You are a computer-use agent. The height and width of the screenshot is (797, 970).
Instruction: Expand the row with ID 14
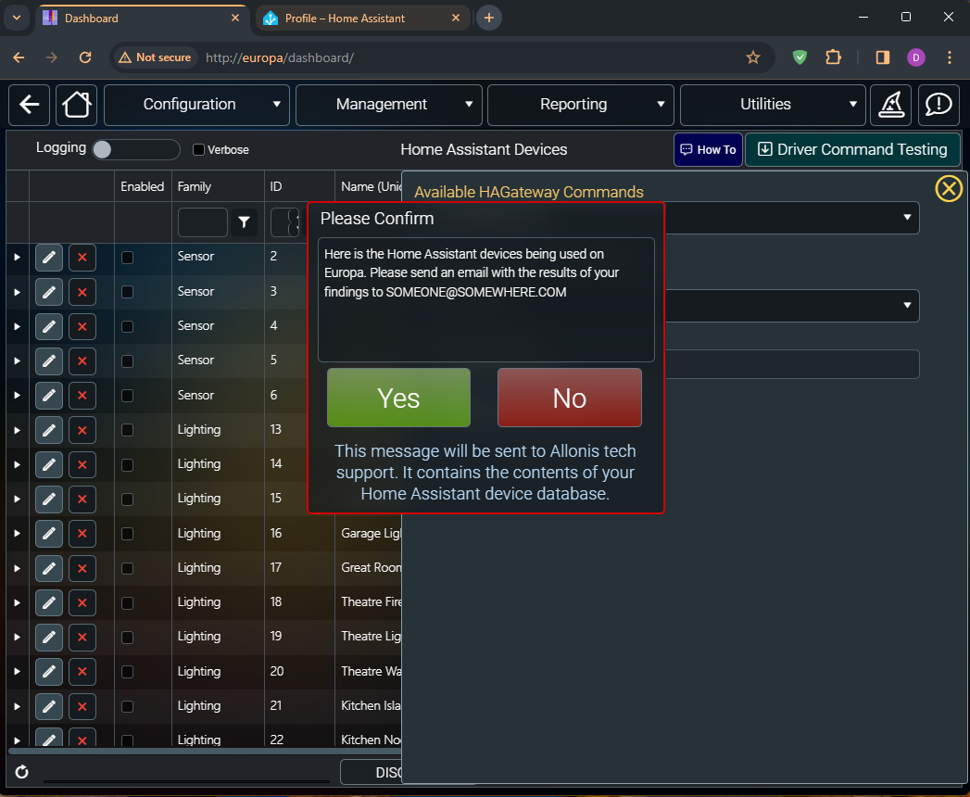pos(18,464)
